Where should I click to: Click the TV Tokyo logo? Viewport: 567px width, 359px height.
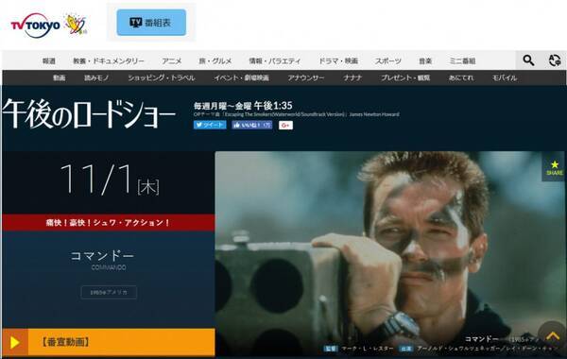point(35,25)
